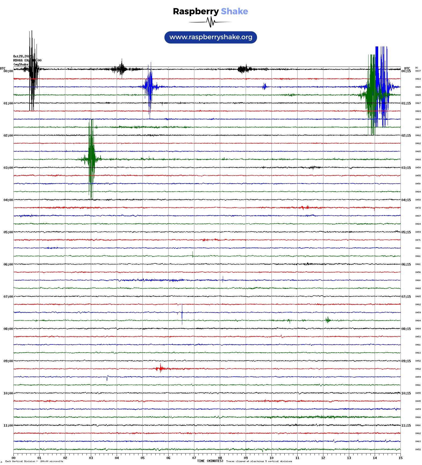Click the minute 10 tick label on bottom axis
The width and height of the screenshot is (422, 465).
(271, 458)
